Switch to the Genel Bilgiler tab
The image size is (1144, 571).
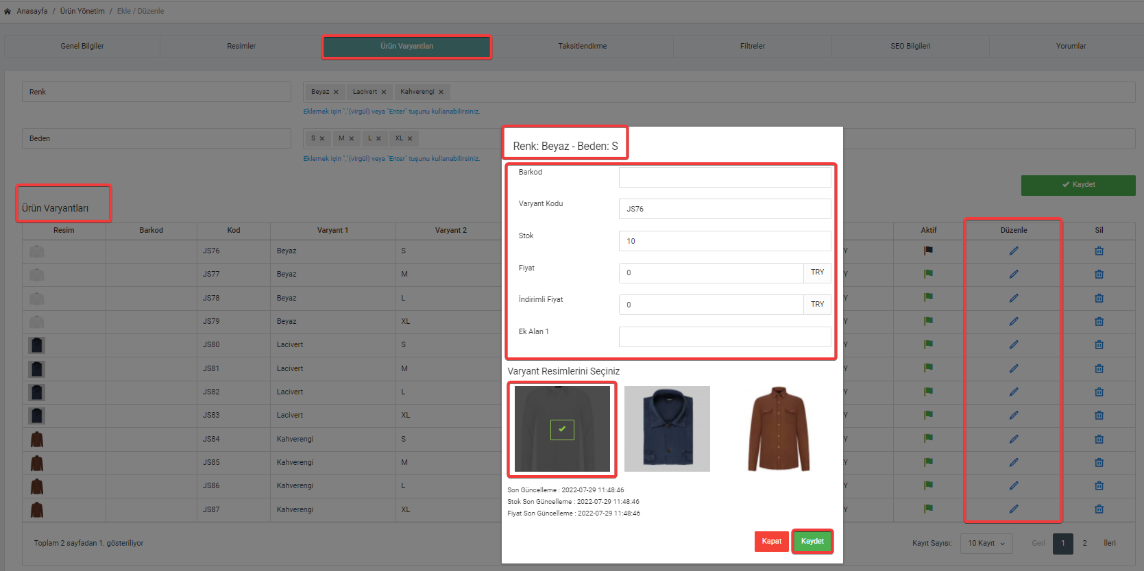coord(82,46)
